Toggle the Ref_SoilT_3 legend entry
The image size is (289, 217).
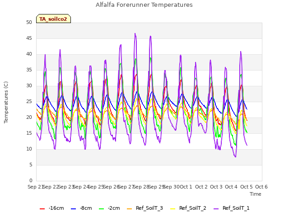click(145, 208)
